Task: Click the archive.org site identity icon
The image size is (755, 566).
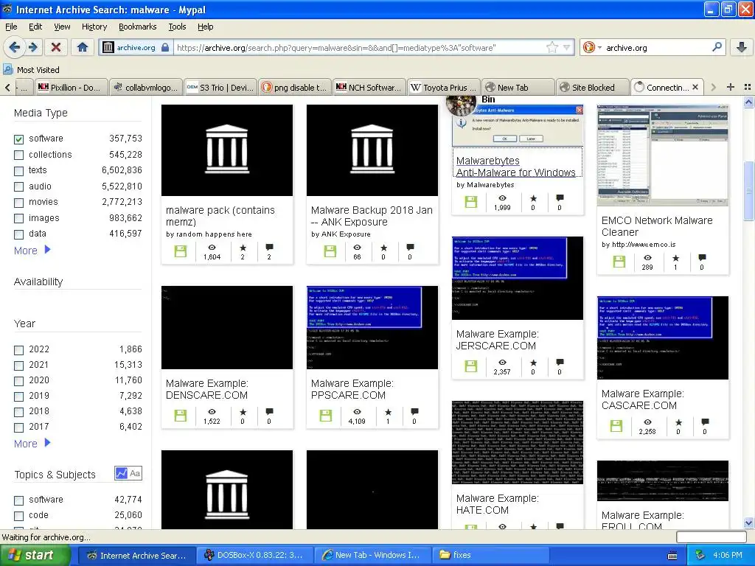Action: (x=108, y=47)
